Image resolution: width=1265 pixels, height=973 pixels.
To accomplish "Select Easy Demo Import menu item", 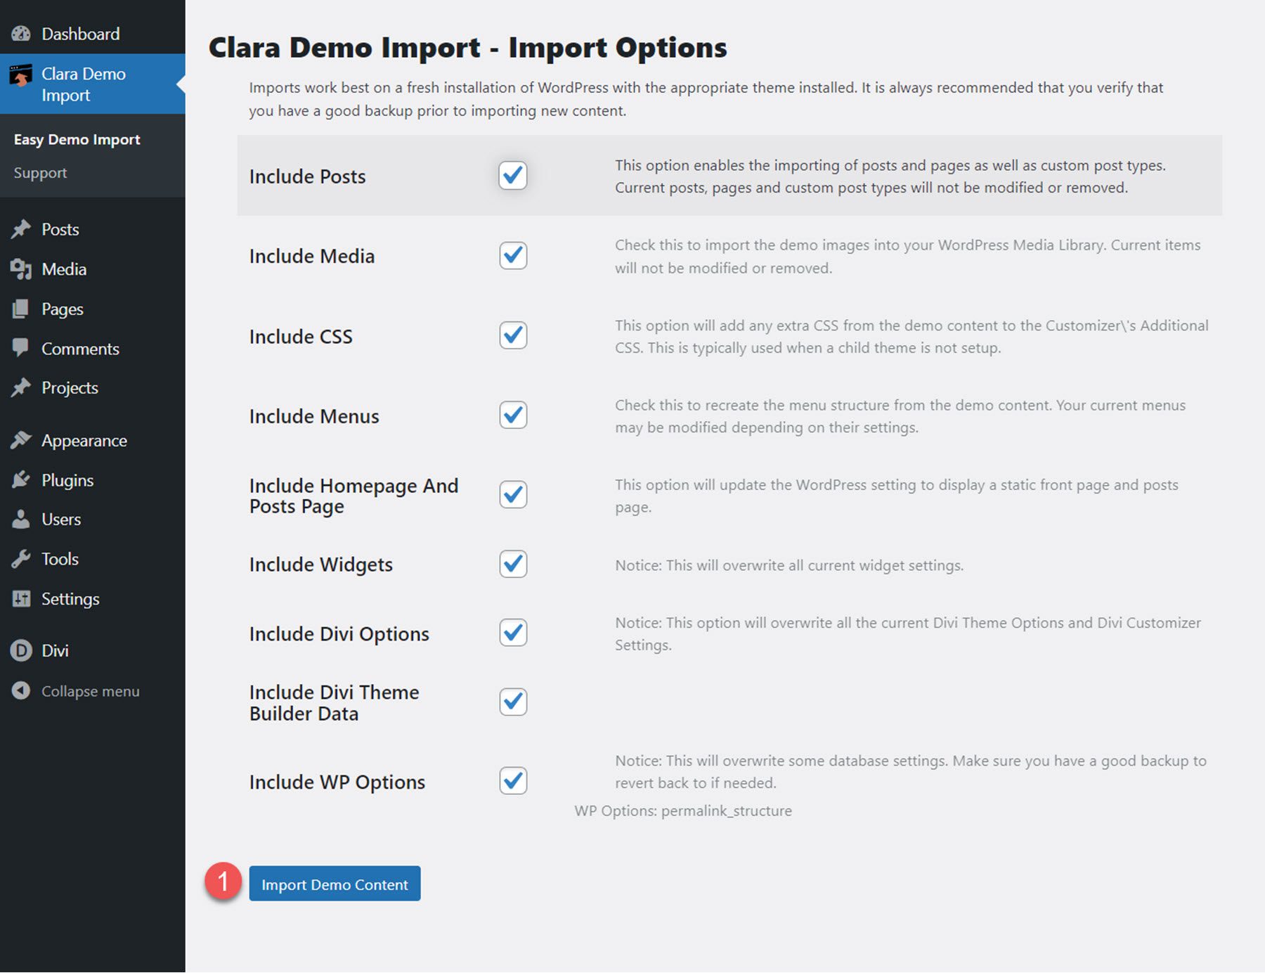I will click(x=77, y=138).
